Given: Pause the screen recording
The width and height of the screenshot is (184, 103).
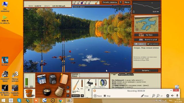Looking at the screenshot, I should tap(98, 96).
